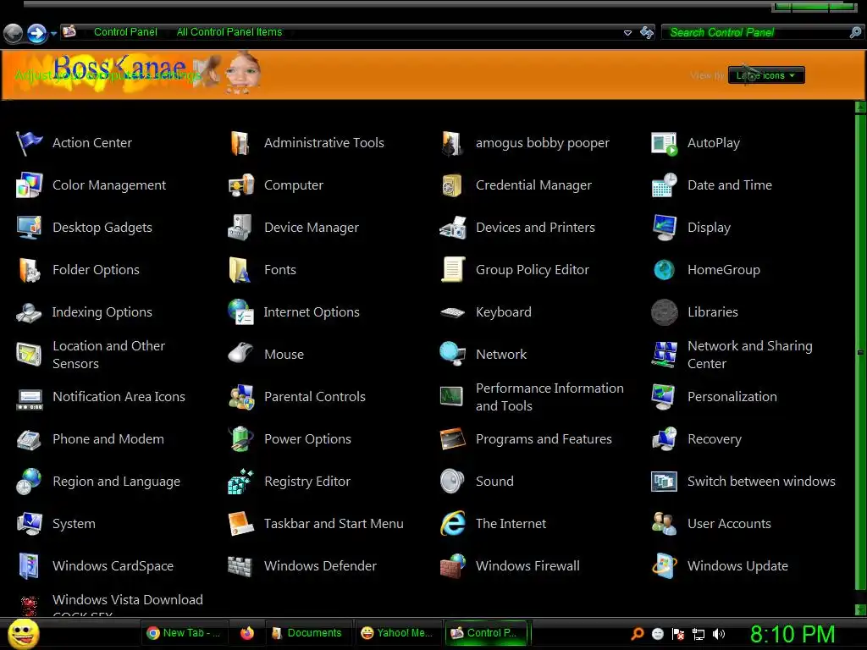Open the Fonts folder icon
The width and height of the screenshot is (867, 650).
(x=240, y=270)
